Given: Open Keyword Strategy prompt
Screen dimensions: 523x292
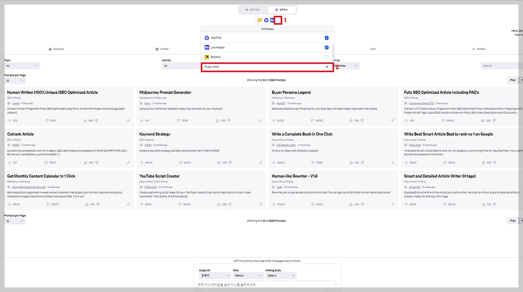Looking at the screenshot, I should click(155, 134).
